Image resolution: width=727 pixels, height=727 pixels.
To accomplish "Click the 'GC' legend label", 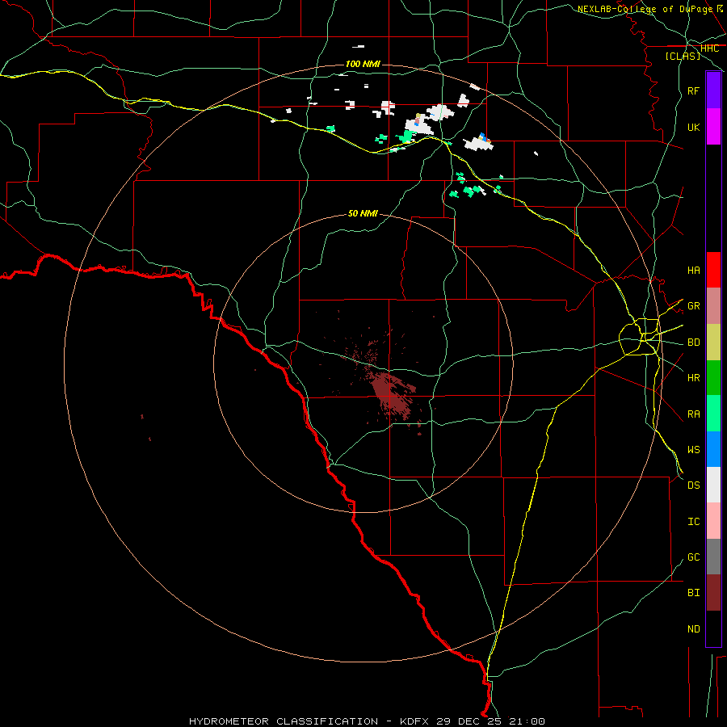I will [x=693, y=557].
